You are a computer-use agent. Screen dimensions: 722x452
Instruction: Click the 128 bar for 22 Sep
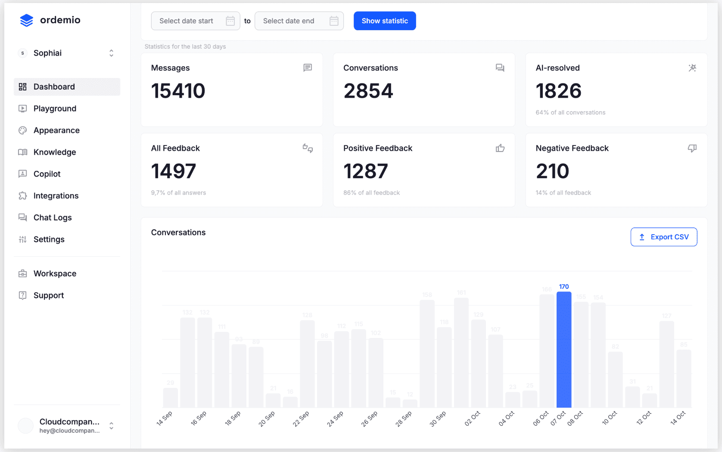coord(307,364)
